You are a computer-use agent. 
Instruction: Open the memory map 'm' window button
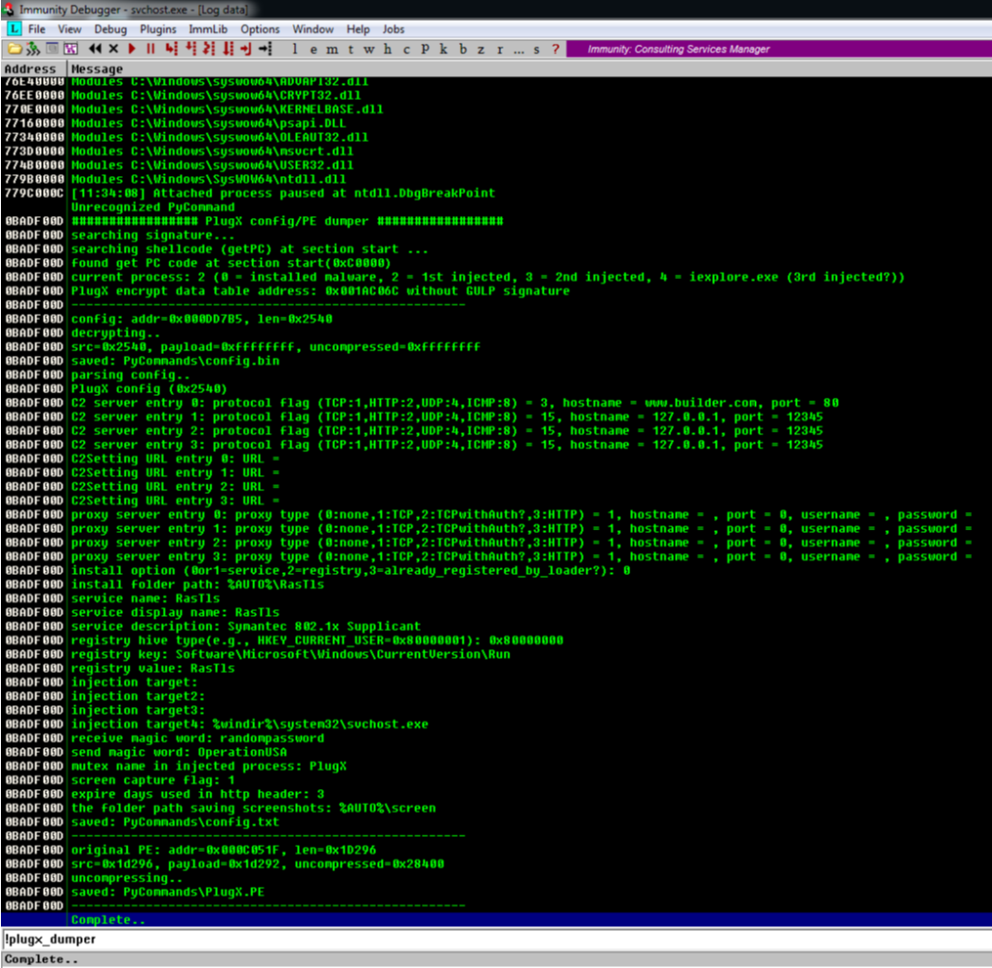(x=331, y=49)
